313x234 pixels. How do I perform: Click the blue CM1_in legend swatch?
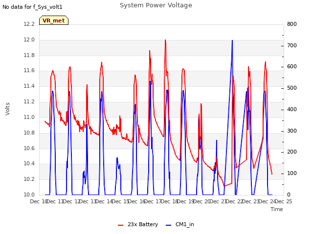pyautogui.click(x=168, y=225)
